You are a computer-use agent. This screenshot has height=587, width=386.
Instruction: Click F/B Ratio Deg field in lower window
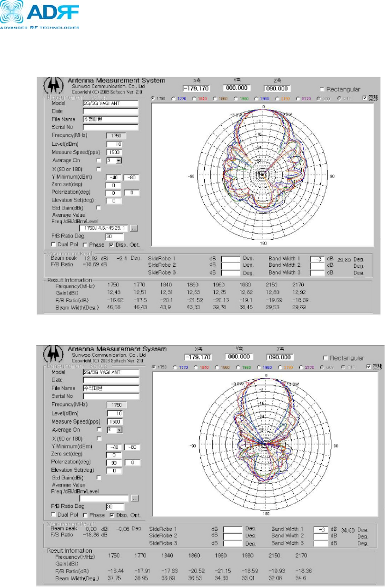[115, 506]
